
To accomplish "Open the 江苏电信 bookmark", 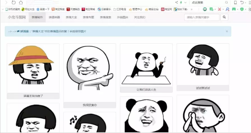I will pyautogui.click(x=120, y=9).
